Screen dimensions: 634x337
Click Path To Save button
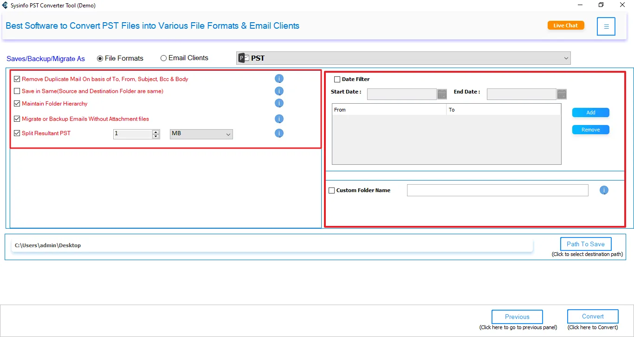click(x=585, y=244)
